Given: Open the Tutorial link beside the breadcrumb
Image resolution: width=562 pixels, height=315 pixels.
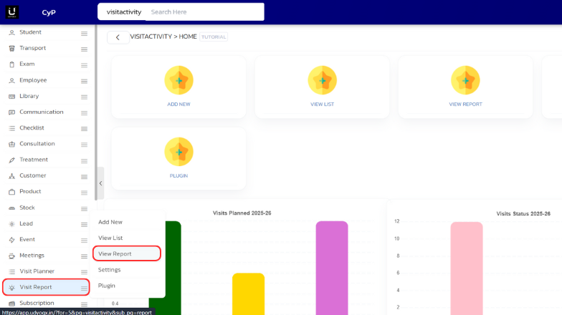Looking at the screenshot, I should tap(213, 37).
